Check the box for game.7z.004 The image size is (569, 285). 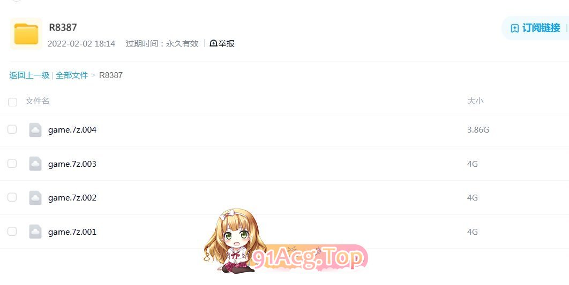[x=12, y=129]
